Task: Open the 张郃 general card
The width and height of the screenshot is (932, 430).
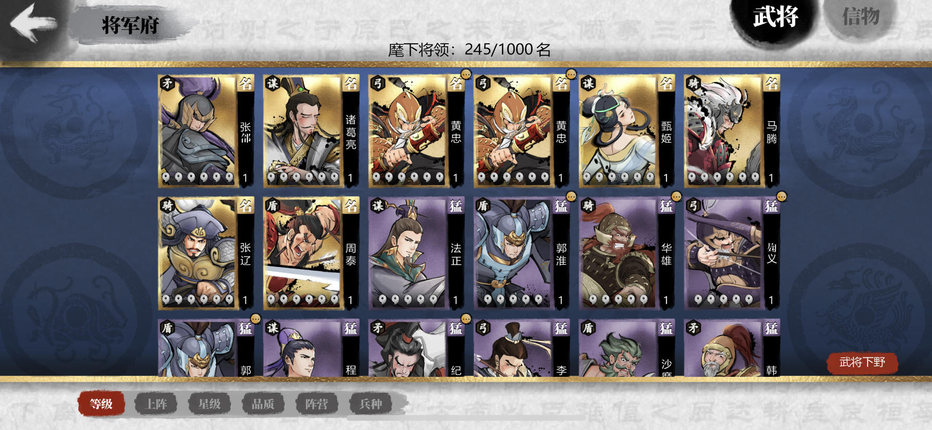Action: tap(206, 131)
